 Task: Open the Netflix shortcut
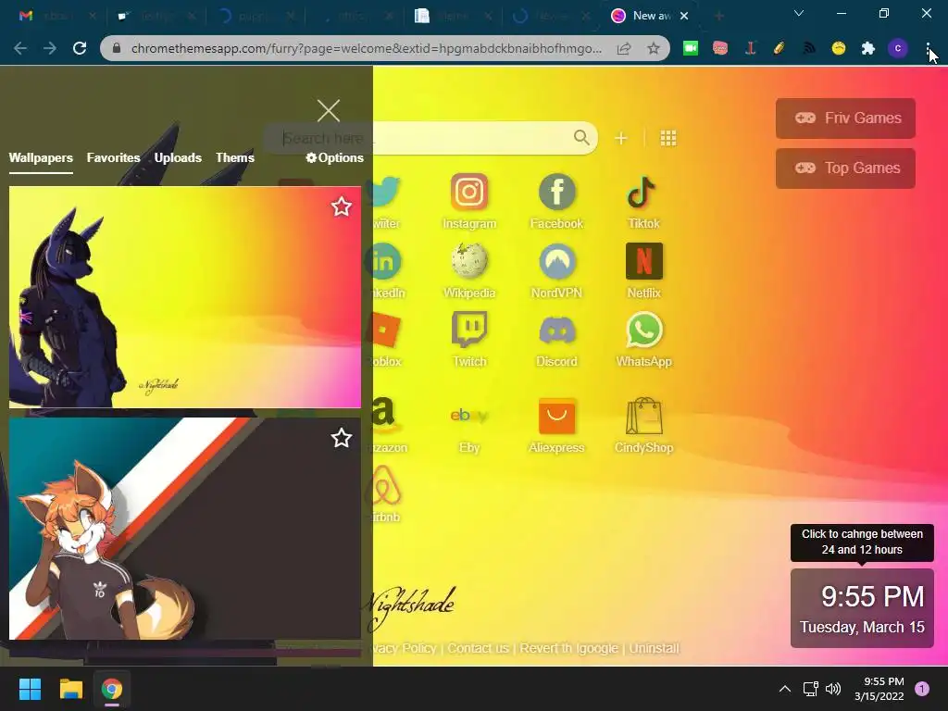pyautogui.click(x=644, y=271)
